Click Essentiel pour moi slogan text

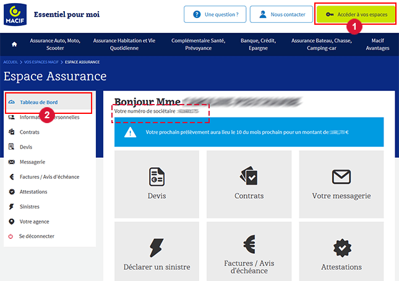pos(67,14)
